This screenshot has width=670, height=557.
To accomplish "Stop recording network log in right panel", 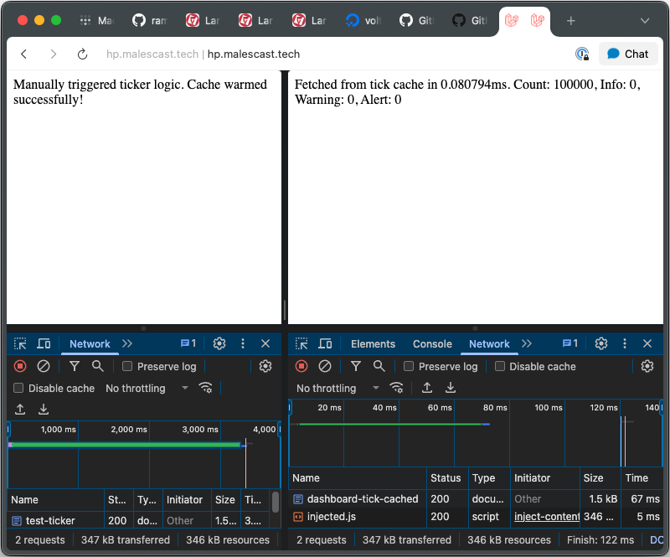I will click(301, 366).
